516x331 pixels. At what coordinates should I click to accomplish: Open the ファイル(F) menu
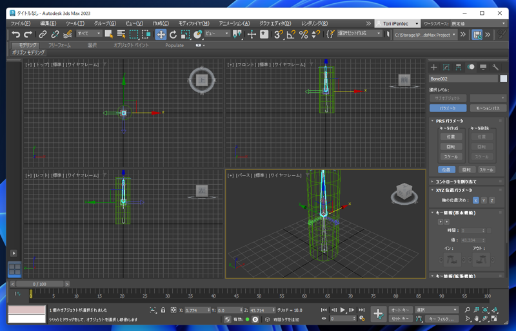pos(21,24)
